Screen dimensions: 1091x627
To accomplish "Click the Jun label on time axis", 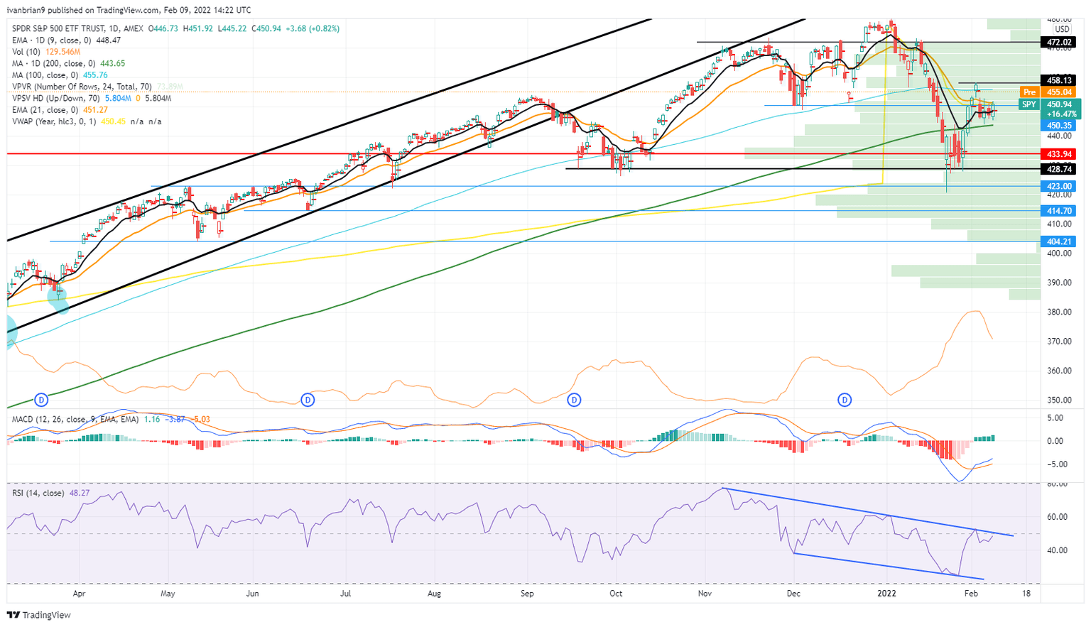I will 252,593.
